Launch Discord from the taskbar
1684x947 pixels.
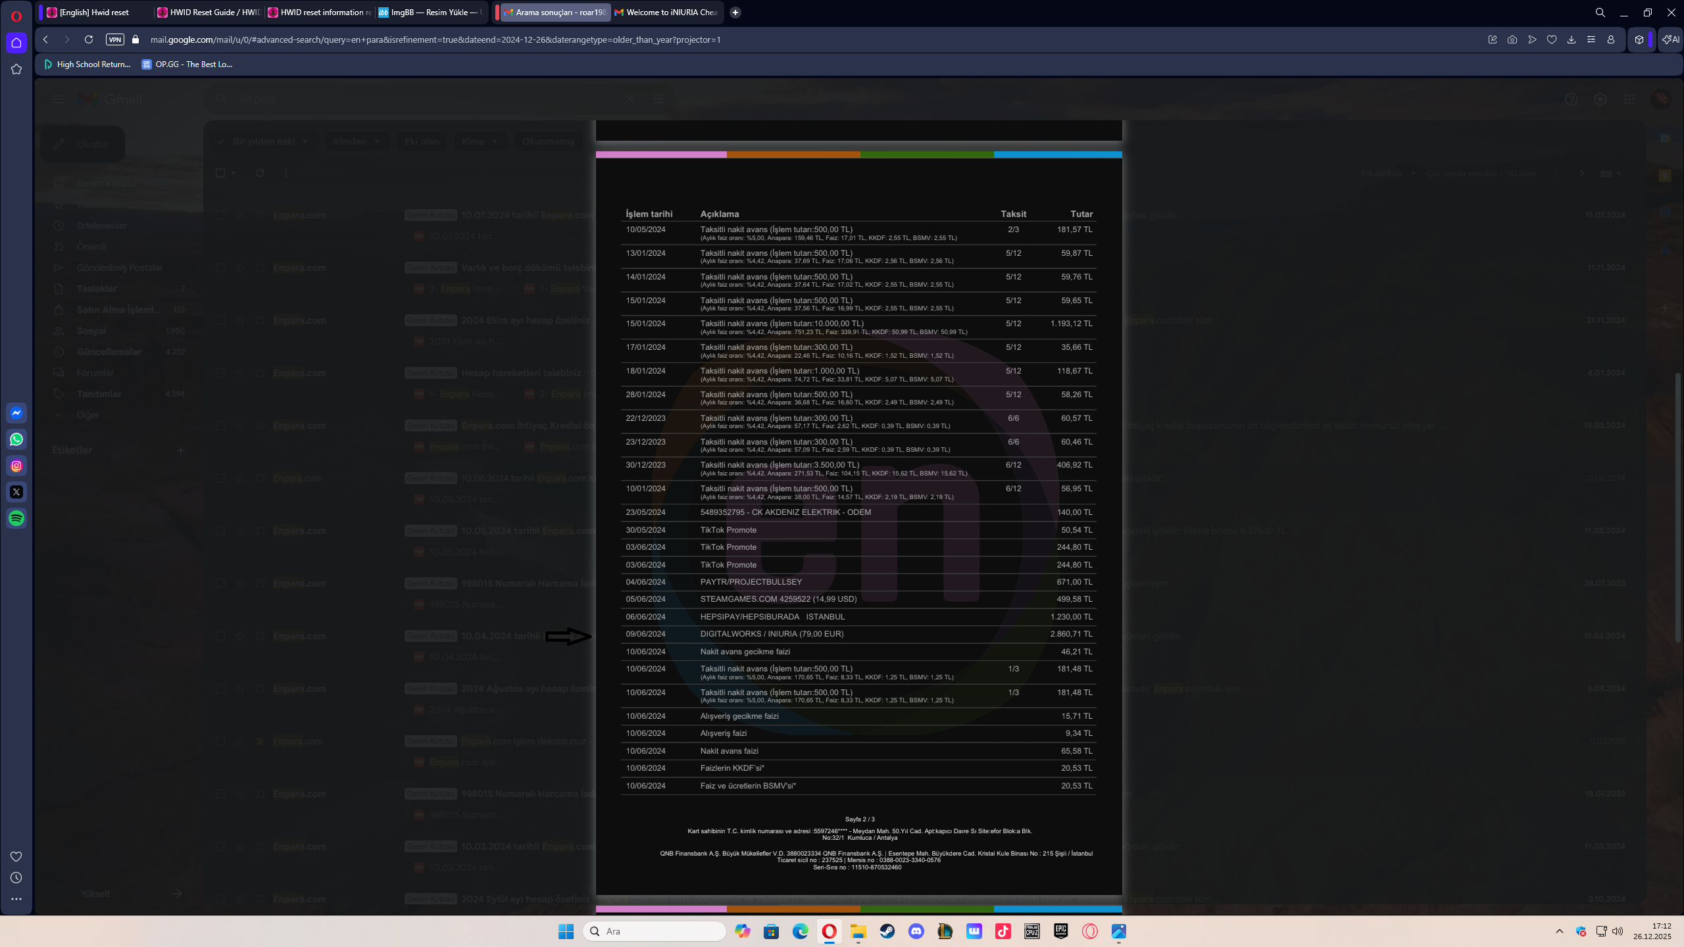(916, 931)
